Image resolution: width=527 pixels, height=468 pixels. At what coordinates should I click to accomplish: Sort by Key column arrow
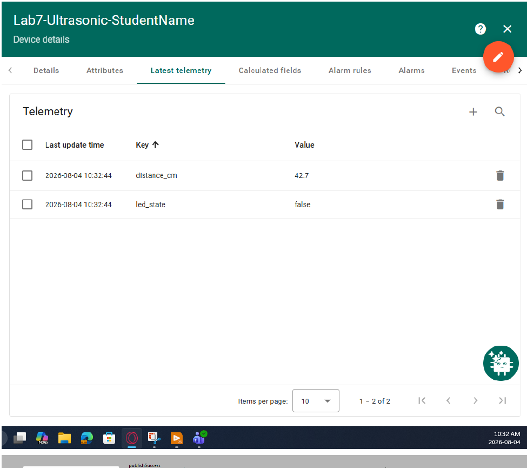pos(155,145)
